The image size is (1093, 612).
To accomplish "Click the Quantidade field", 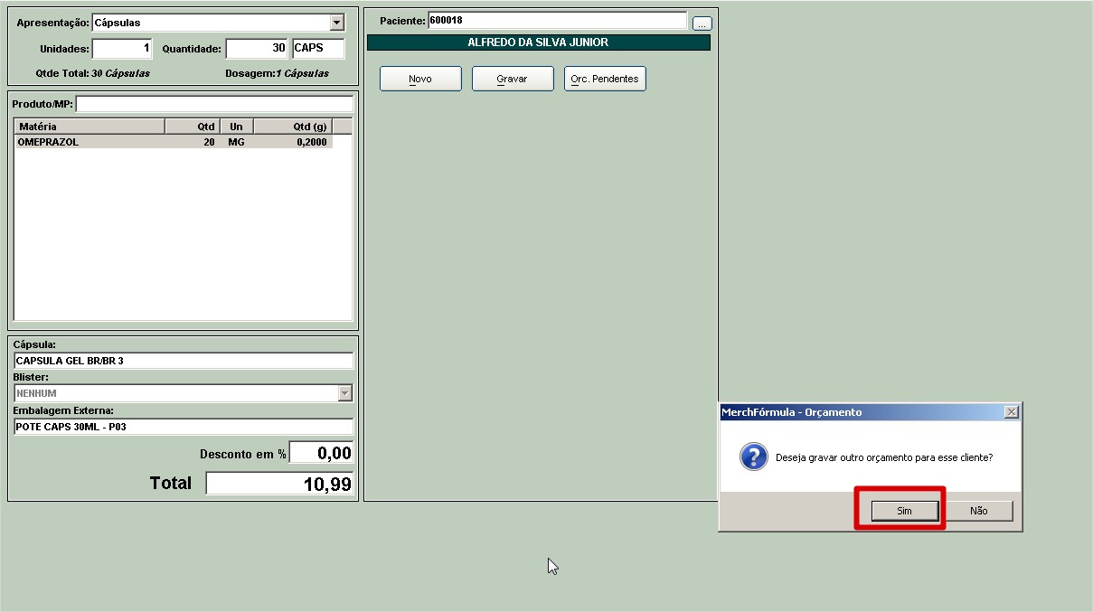I will pos(256,49).
